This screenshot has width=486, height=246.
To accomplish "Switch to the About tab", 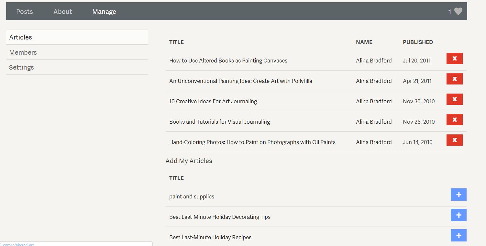I will pyautogui.click(x=63, y=12).
